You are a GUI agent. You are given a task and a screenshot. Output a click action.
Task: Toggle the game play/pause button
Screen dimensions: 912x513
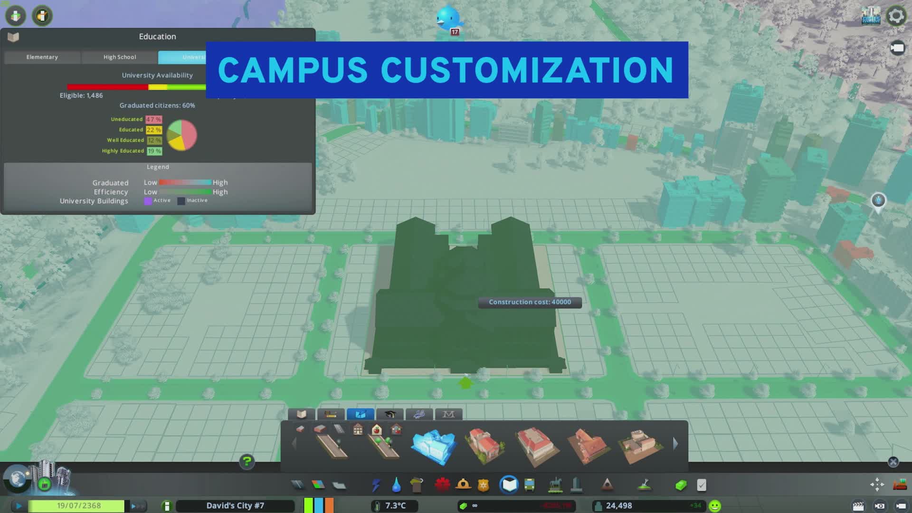19,506
